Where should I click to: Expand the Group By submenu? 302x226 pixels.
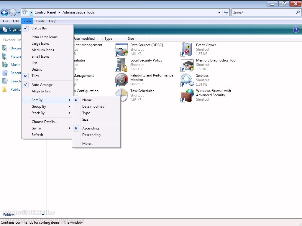point(47,107)
